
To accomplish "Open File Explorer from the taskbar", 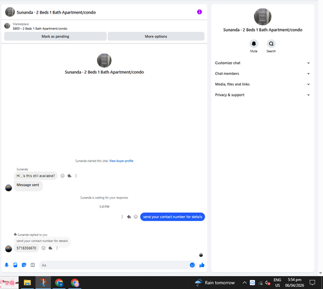I will (x=27, y=283).
